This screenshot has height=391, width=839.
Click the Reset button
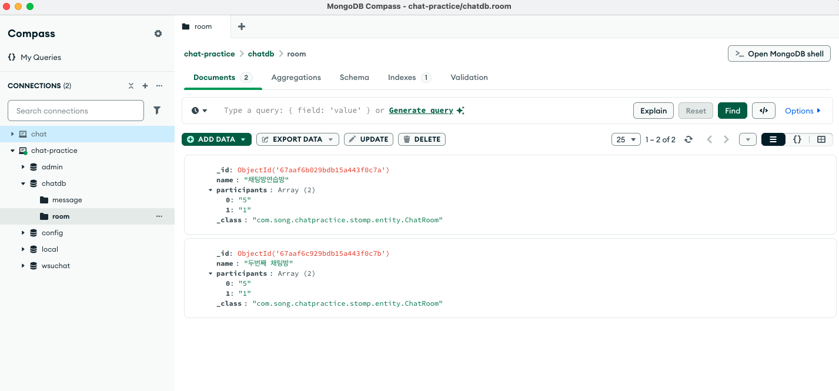(x=696, y=111)
